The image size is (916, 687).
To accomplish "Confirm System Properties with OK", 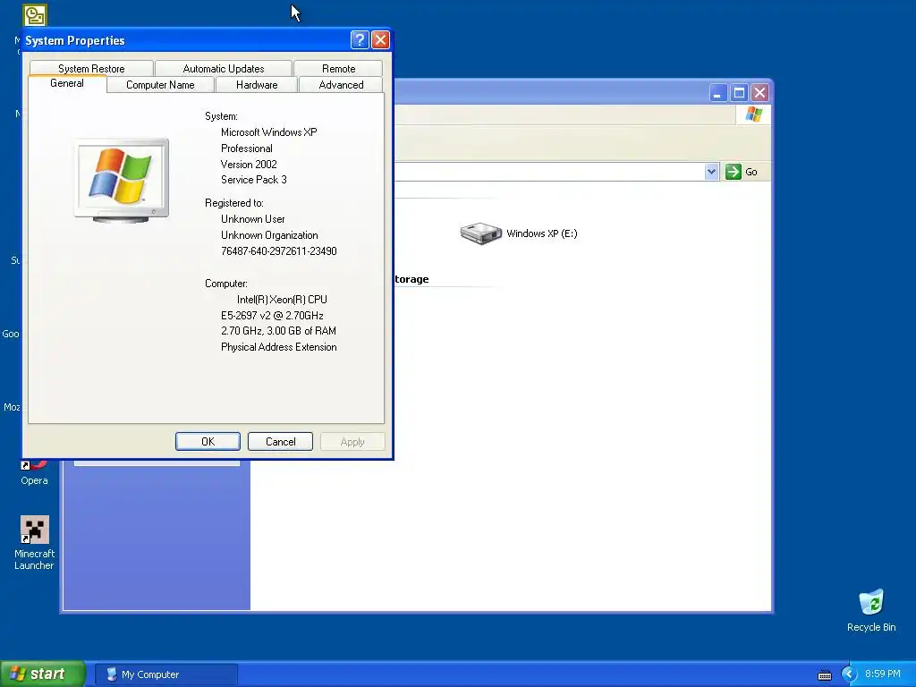I will click(208, 442).
